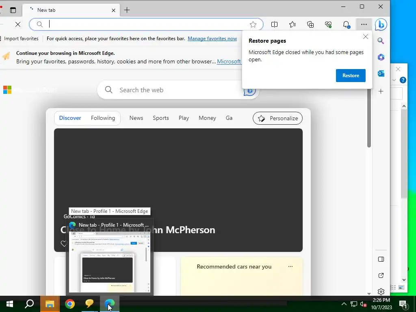Stop page loading with the X button
The image size is (416, 312).
click(x=18, y=24)
